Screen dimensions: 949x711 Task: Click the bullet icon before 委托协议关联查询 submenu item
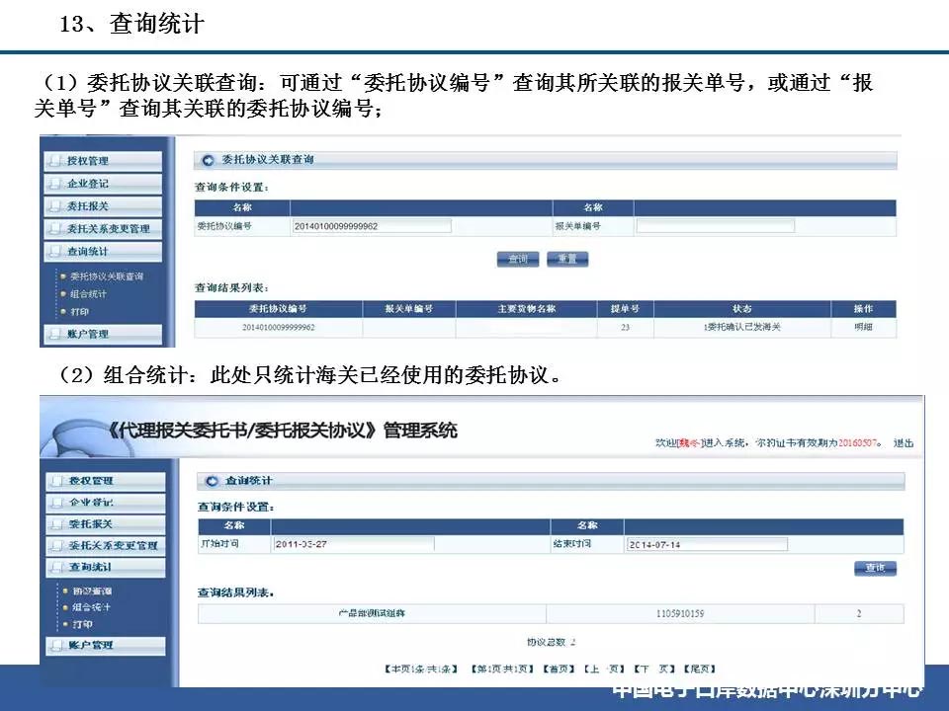(63, 276)
